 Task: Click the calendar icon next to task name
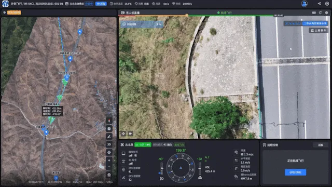click(67, 4)
